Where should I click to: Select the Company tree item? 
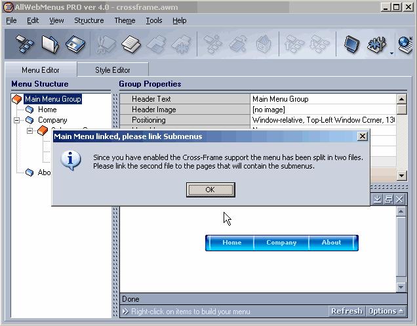(52, 120)
